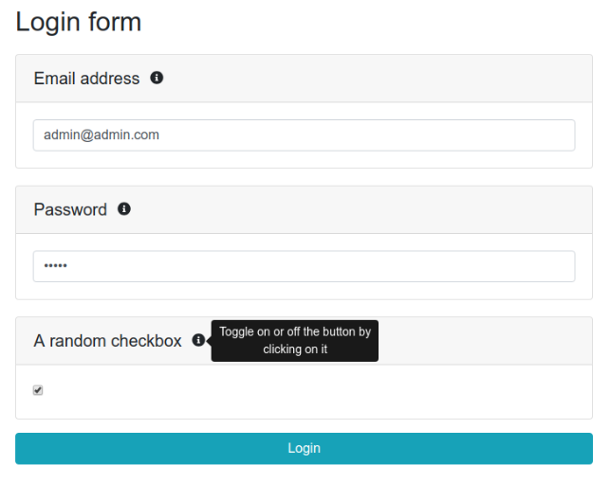Click the Email address label text
The width and height of the screenshot is (610, 483).
point(86,79)
